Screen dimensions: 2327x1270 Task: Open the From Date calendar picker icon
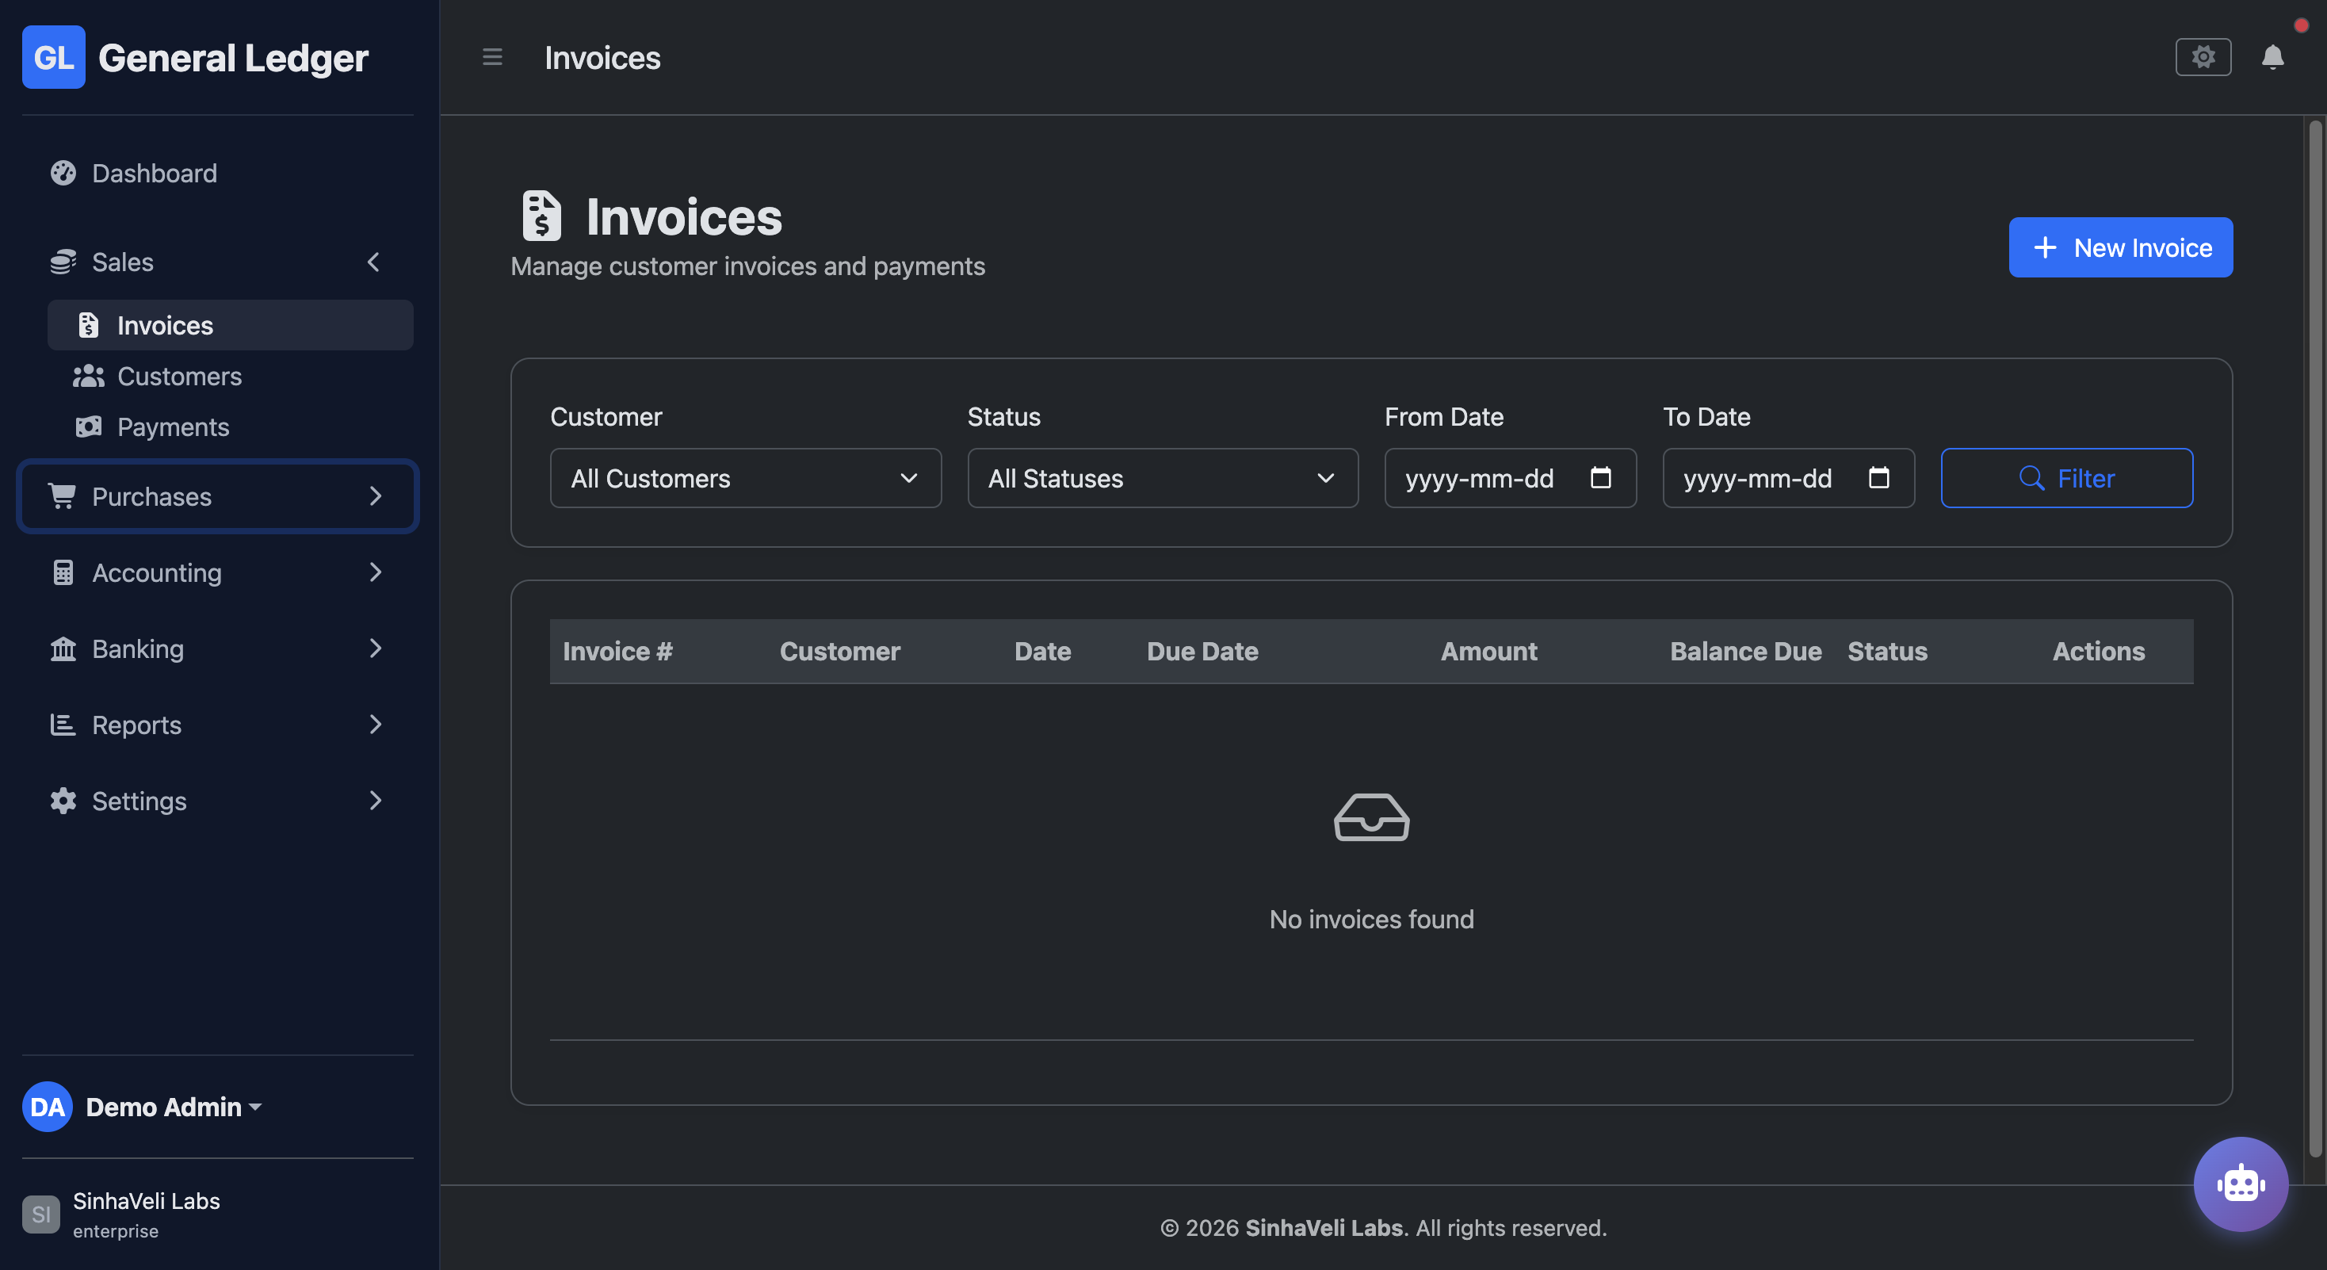1599,477
